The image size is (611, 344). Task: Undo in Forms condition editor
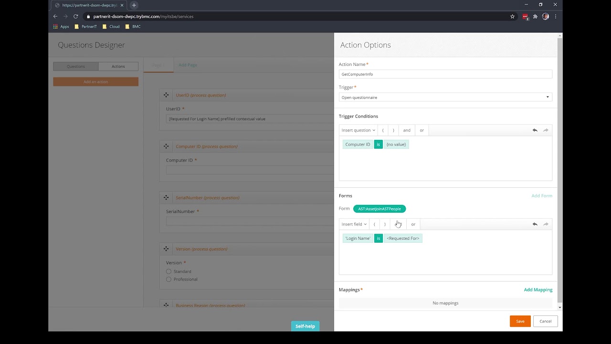click(535, 224)
